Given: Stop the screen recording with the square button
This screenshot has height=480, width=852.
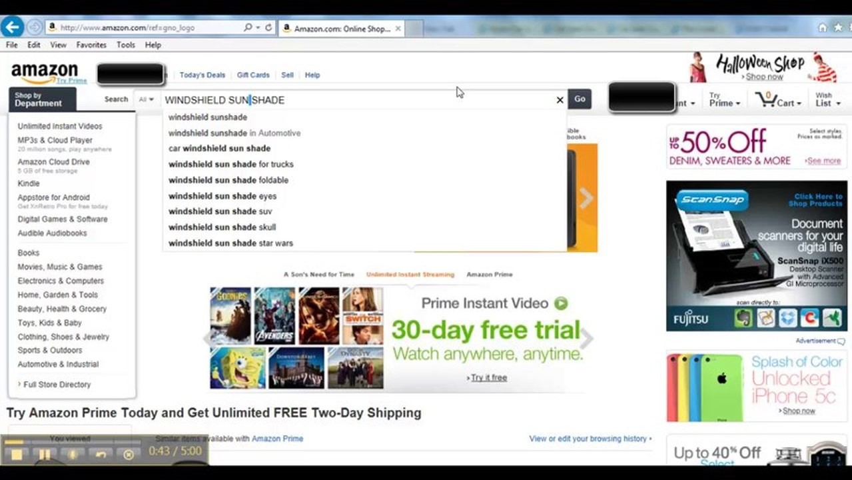Looking at the screenshot, I should pyautogui.click(x=16, y=455).
